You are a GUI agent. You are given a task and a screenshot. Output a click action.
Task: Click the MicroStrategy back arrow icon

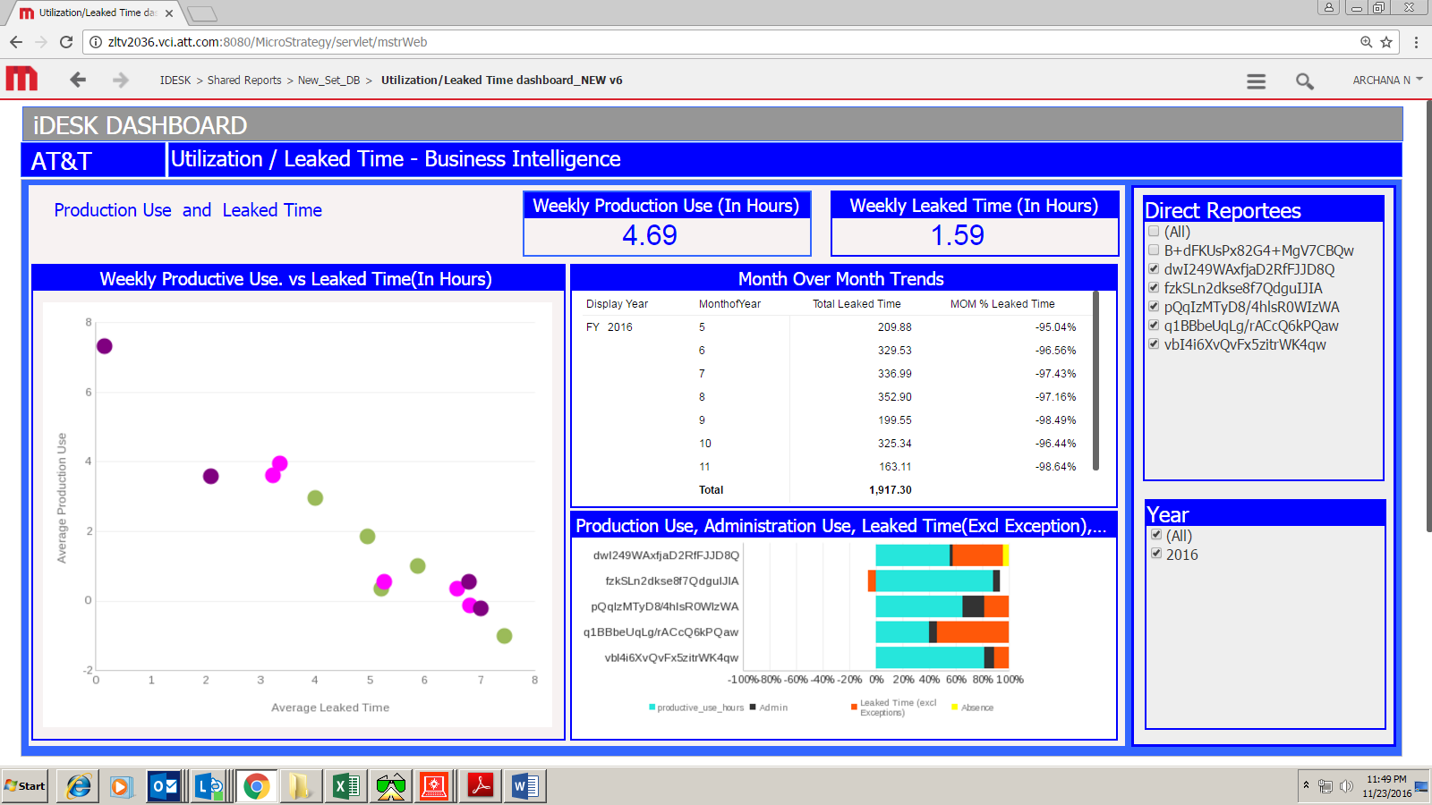point(78,80)
